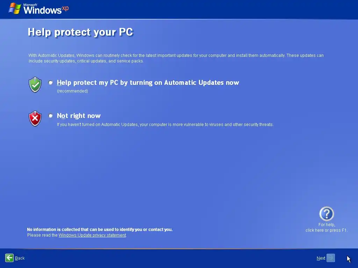The height and width of the screenshot is (268, 358).
Task: Open help via the question mark icon
Action: [327, 214]
